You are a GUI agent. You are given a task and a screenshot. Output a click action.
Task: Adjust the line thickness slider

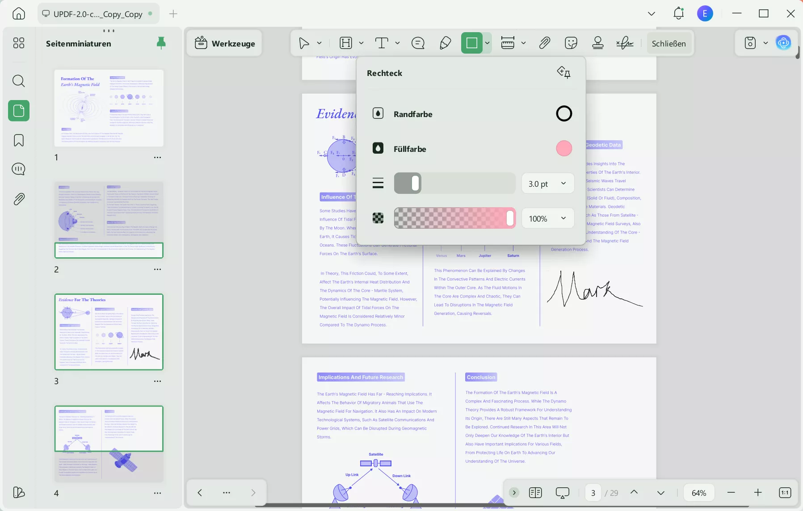click(454, 184)
